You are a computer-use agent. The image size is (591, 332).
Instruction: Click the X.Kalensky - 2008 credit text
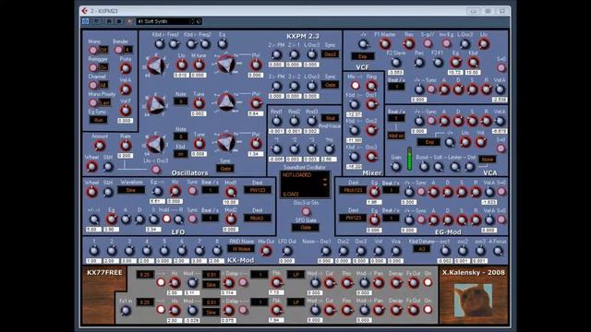coord(474,273)
